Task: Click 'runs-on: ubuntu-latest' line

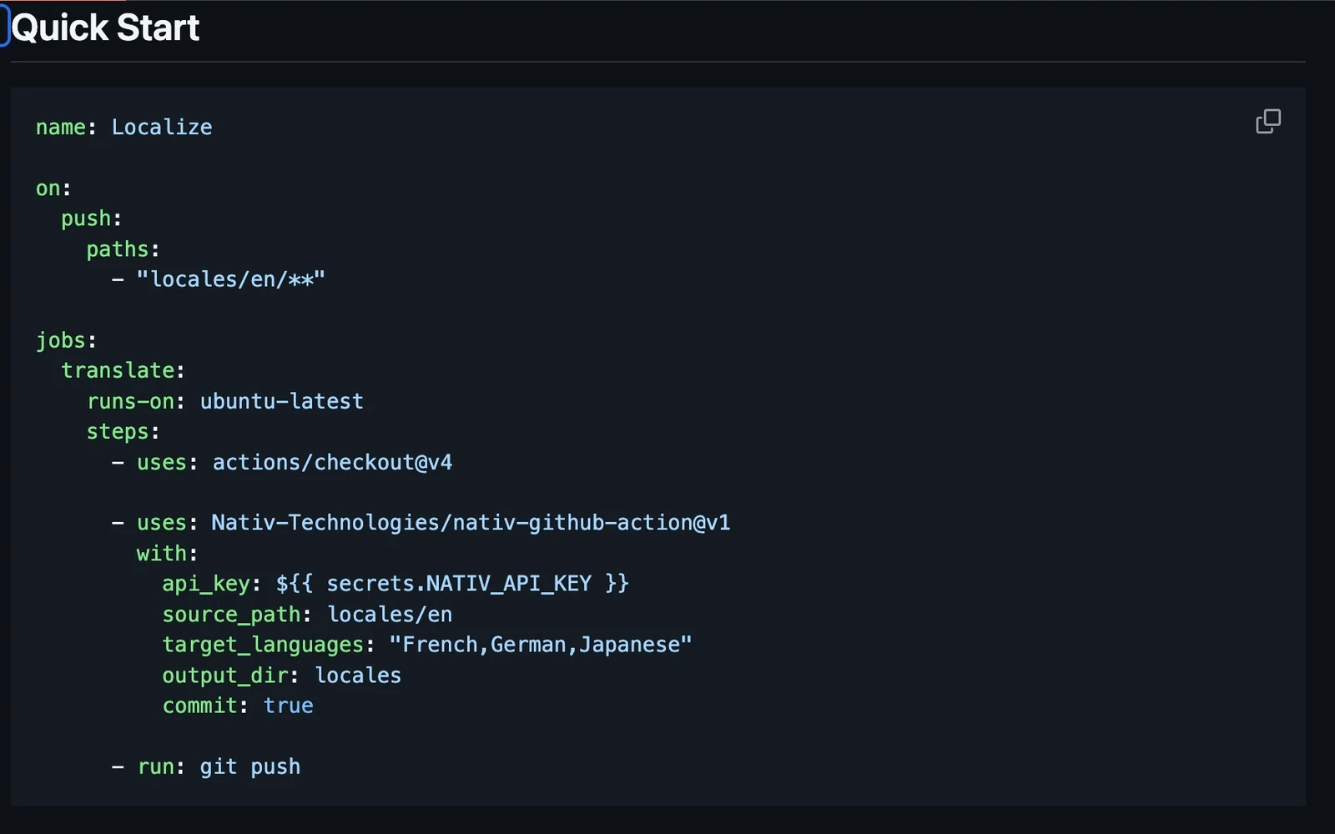Action: pyautogui.click(x=225, y=401)
